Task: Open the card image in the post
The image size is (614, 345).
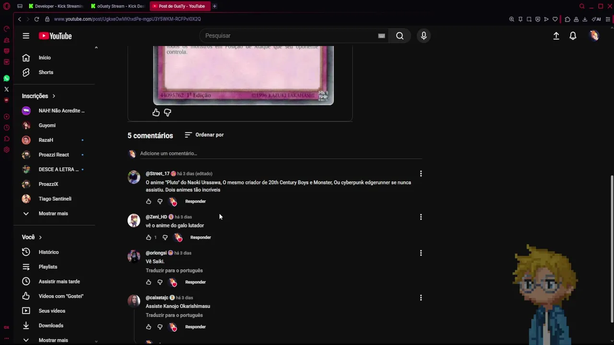Action: coord(243,75)
